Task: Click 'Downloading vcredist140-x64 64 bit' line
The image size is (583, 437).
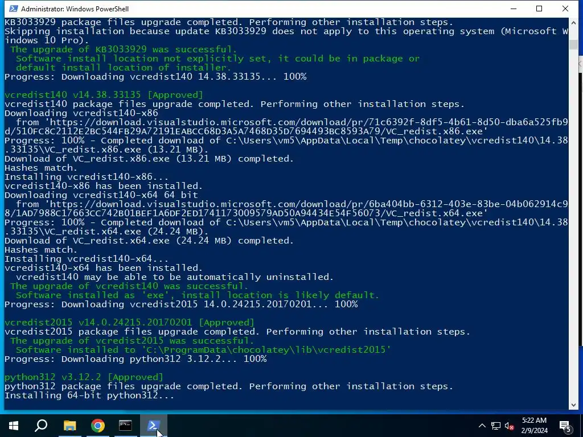Action: coord(101,195)
